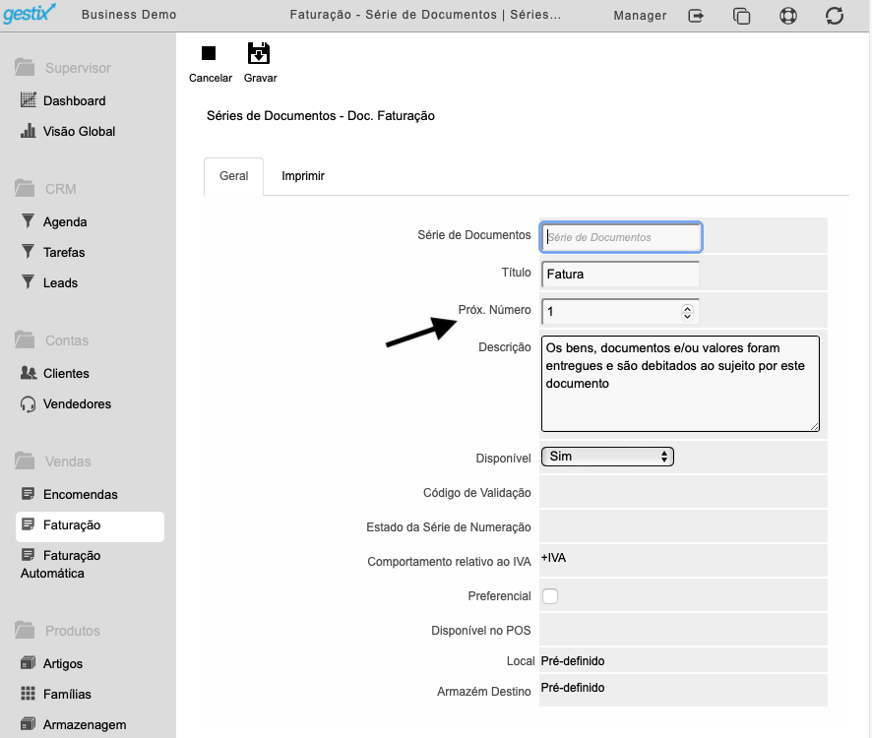Click the Manager user label
The image size is (872, 738).
click(640, 16)
